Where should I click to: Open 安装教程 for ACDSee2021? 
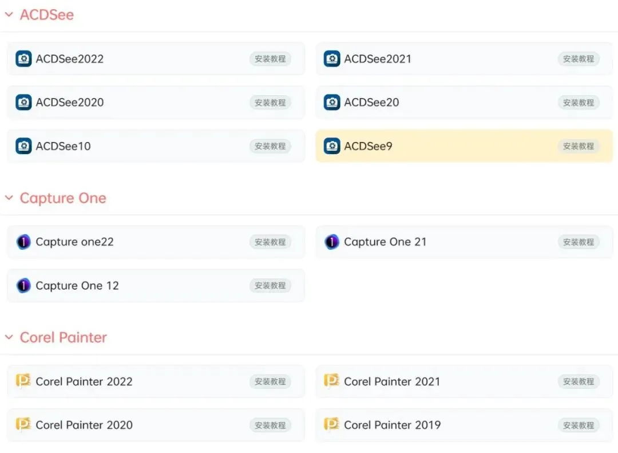[579, 59]
